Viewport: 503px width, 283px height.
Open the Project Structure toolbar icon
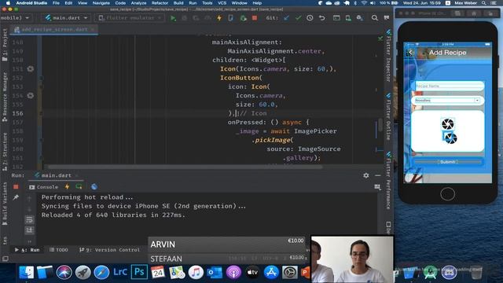tap(336, 18)
